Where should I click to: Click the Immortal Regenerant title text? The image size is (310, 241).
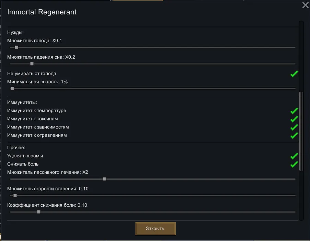[x=42, y=12]
